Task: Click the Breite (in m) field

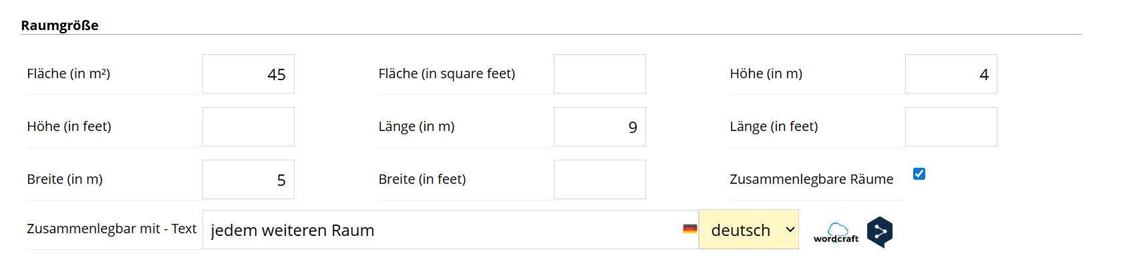Action: coord(249,180)
